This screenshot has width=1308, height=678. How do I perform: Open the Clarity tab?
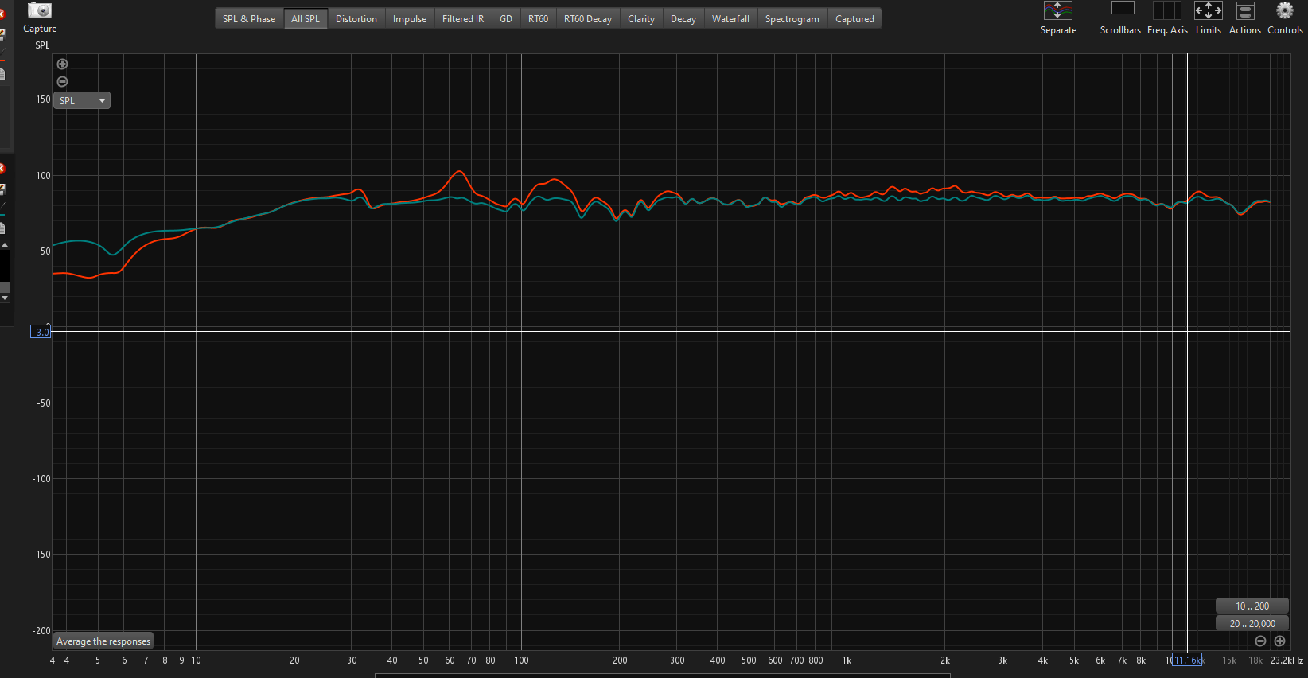(x=641, y=19)
